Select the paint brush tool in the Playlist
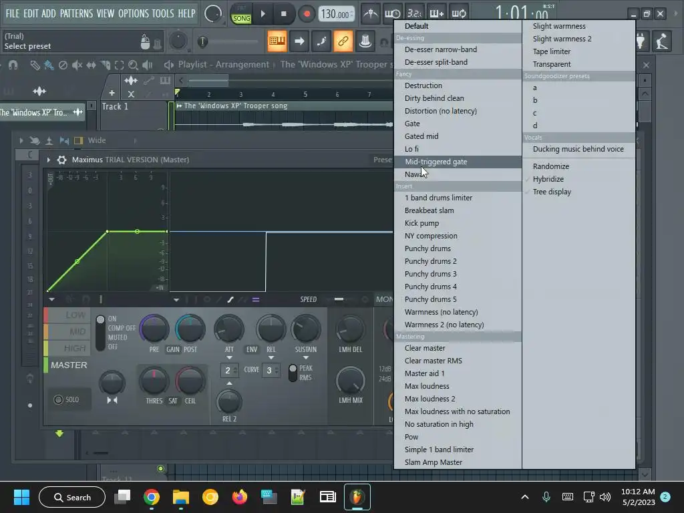The width and height of the screenshot is (684, 513). [49, 65]
